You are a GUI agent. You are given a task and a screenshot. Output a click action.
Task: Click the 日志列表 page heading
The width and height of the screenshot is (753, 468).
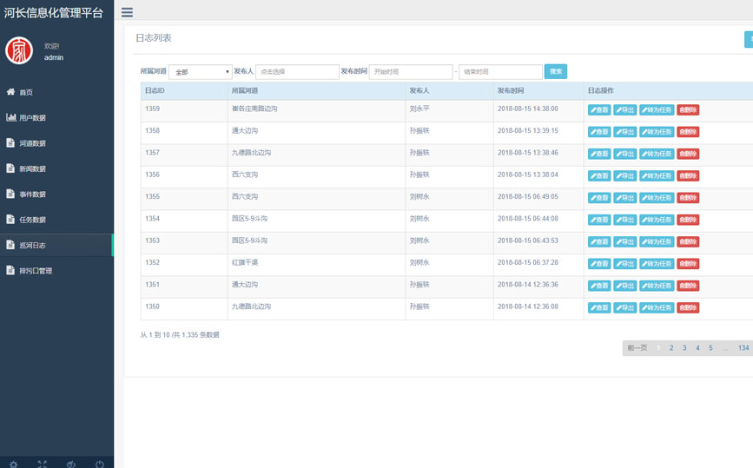(154, 38)
